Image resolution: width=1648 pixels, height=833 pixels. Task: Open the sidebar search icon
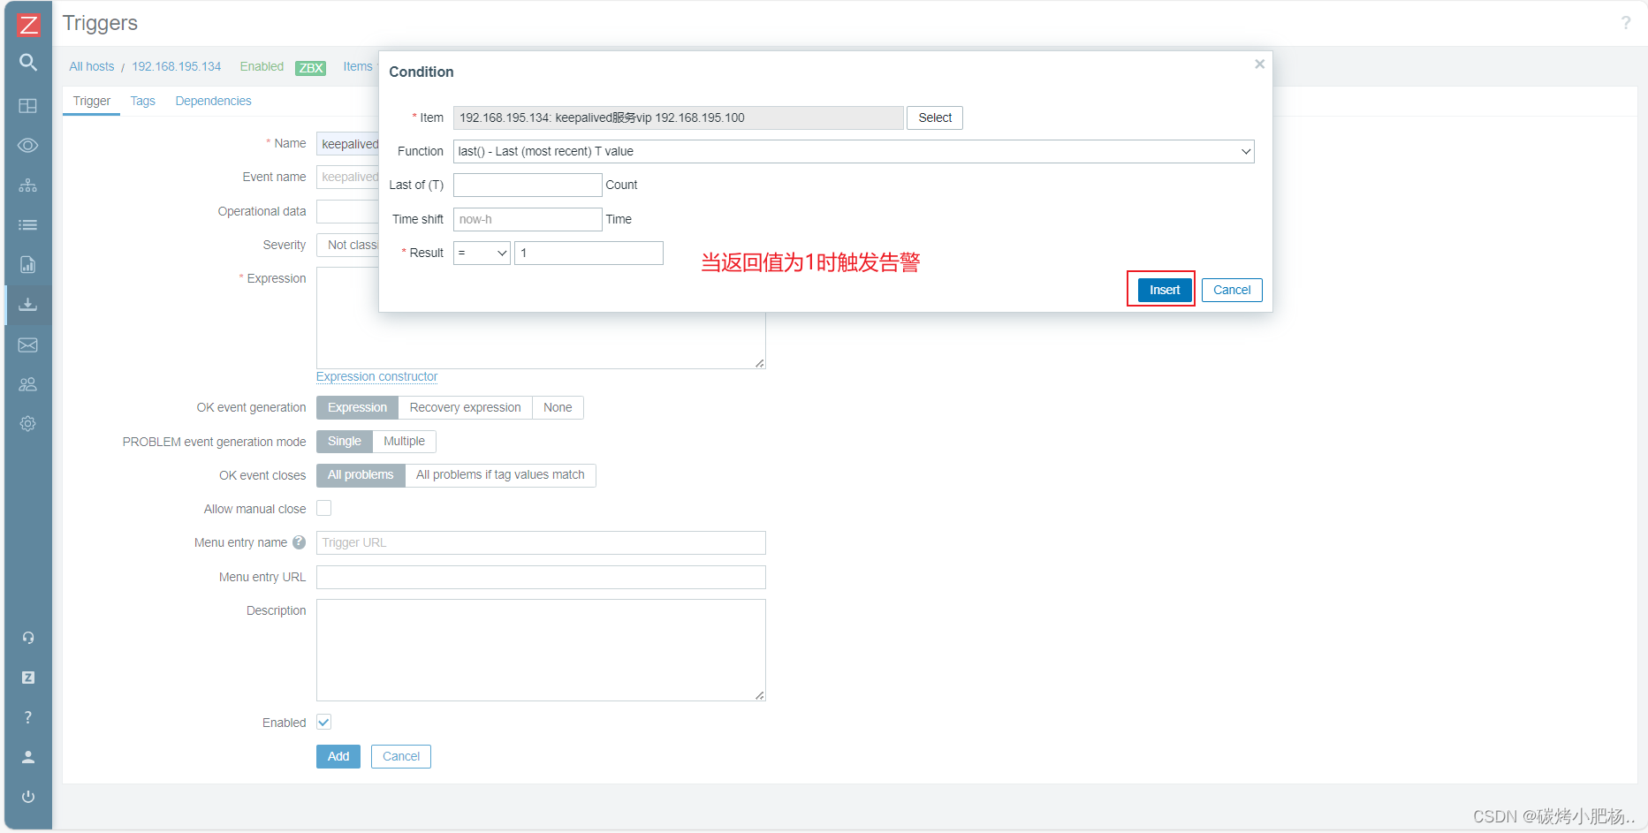28,63
